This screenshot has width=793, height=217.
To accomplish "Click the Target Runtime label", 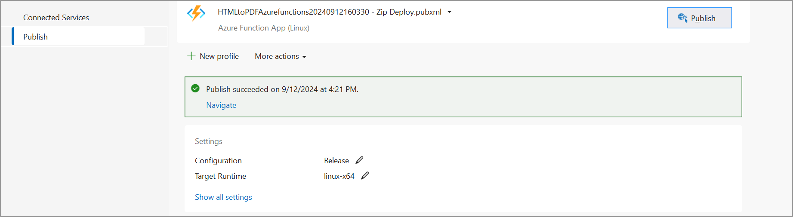I will click(220, 176).
